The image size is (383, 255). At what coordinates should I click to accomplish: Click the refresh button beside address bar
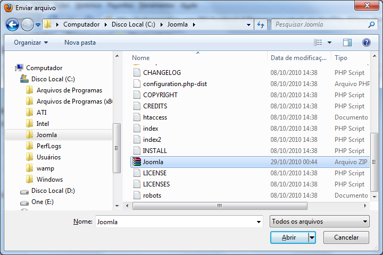[261, 24]
